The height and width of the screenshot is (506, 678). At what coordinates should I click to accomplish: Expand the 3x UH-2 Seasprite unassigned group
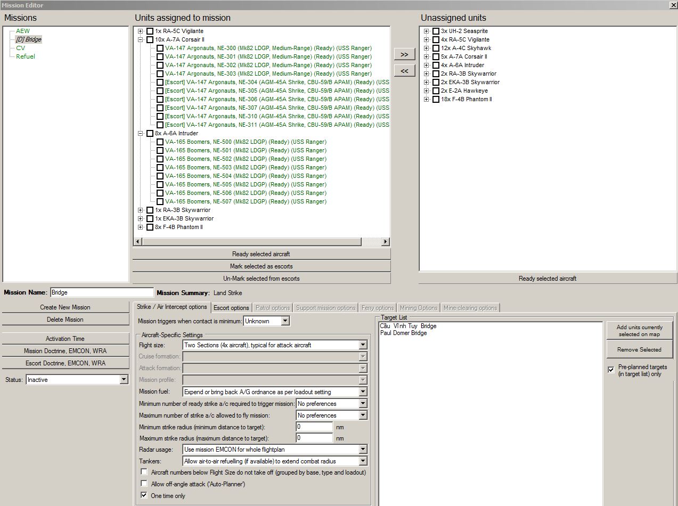click(x=427, y=31)
